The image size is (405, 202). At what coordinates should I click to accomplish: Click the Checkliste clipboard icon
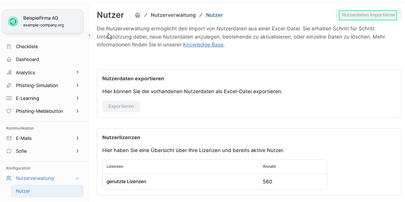click(9, 47)
